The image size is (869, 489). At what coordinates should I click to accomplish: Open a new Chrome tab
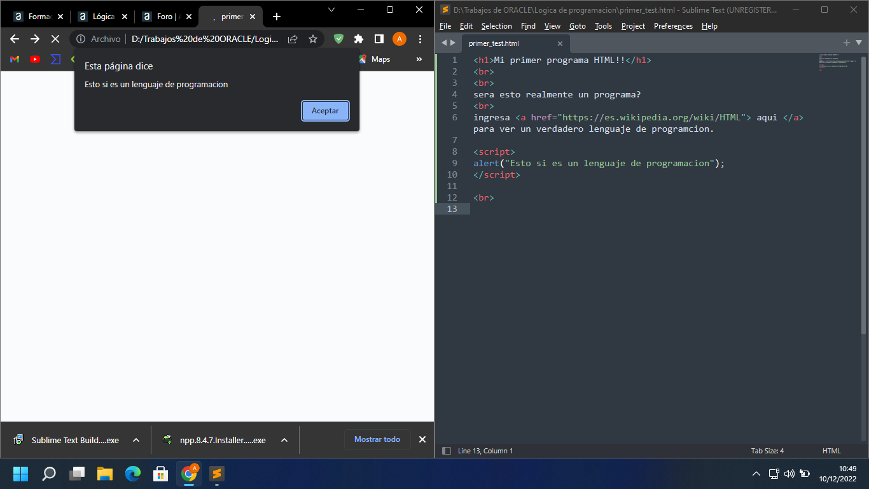pos(277,17)
